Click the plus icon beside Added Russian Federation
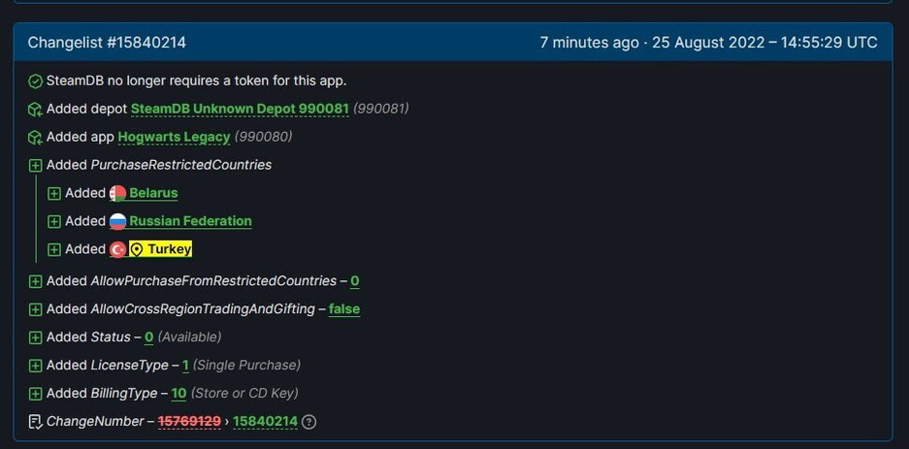Viewport: 909px width, 449px height. (54, 221)
